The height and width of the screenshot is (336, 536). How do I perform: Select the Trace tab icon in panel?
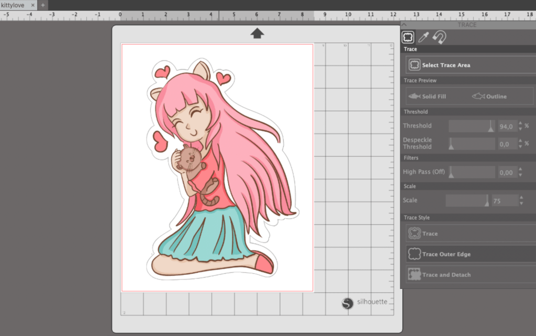click(x=408, y=37)
